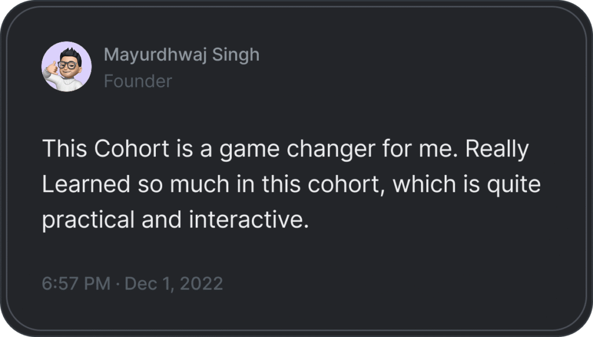Viewport: 593px width, 337px height.
Task: Select the word Cohort in the first line
Action: click(131, 148)
